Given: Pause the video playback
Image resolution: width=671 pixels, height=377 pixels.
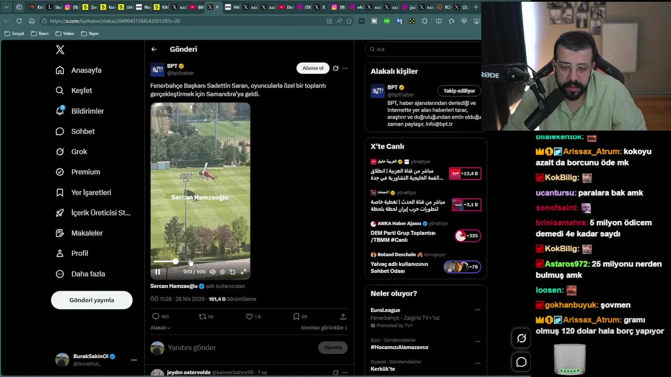Looking at the screenshot, I should point(157,272).
